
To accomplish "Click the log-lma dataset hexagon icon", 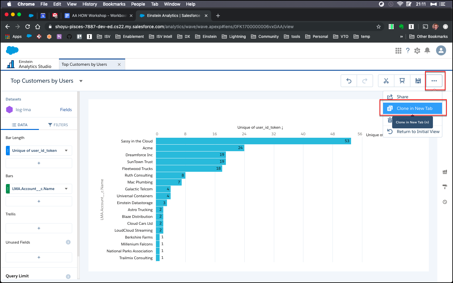I will (9, 110).
